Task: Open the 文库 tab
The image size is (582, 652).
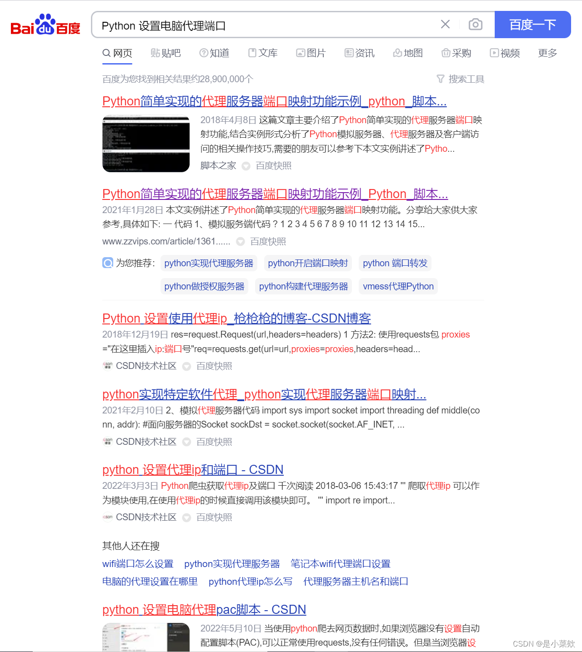Action: coord(263,53)
